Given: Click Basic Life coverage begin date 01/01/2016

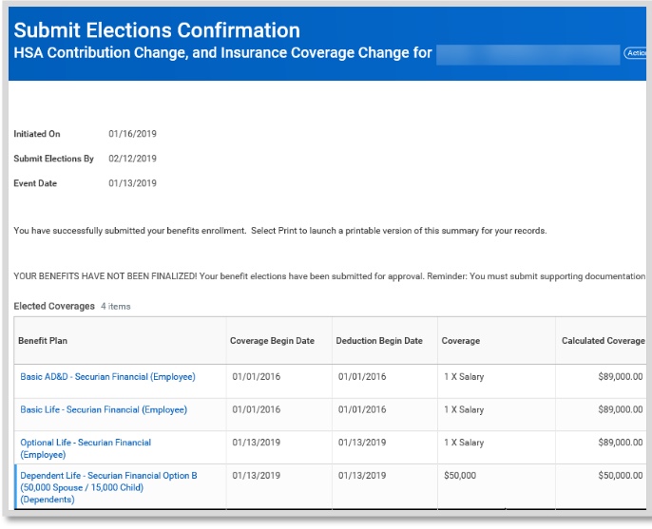Looking at the screenshot, I should tap(257, 409).
